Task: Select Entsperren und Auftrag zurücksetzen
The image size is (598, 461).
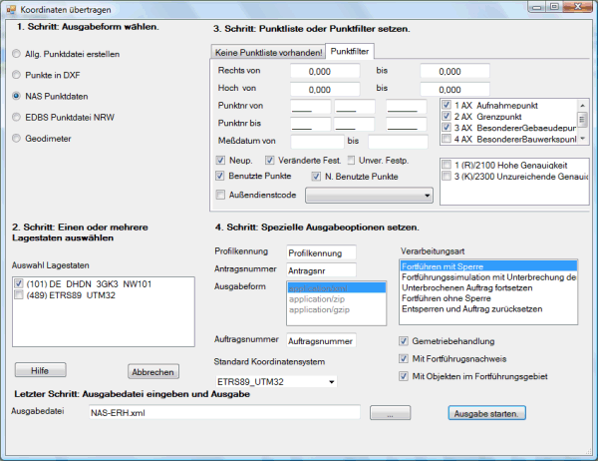Action: pyautogui.click(x=488, y=308)
